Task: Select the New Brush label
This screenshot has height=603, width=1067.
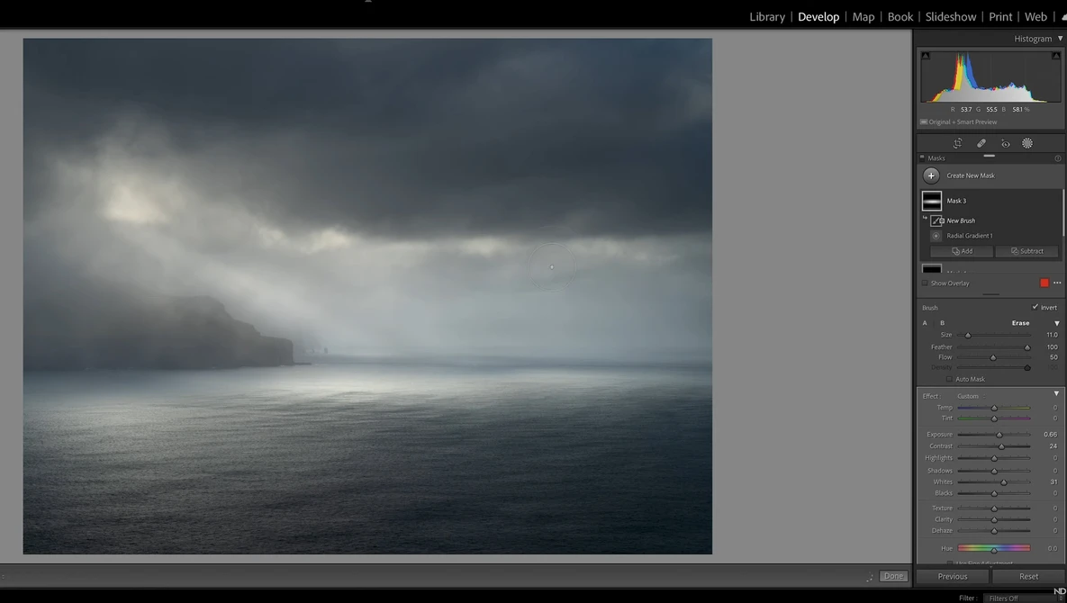Action: click(x=960, y=220)
